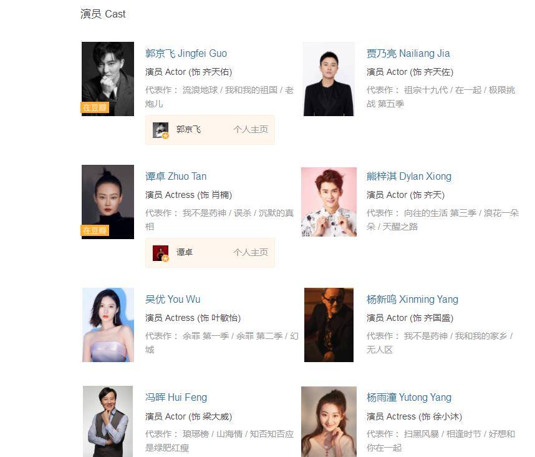Viewport: 535px width, 457px height.
Task: Open 吴优 You Wu name link
Action: pos(173,299)
